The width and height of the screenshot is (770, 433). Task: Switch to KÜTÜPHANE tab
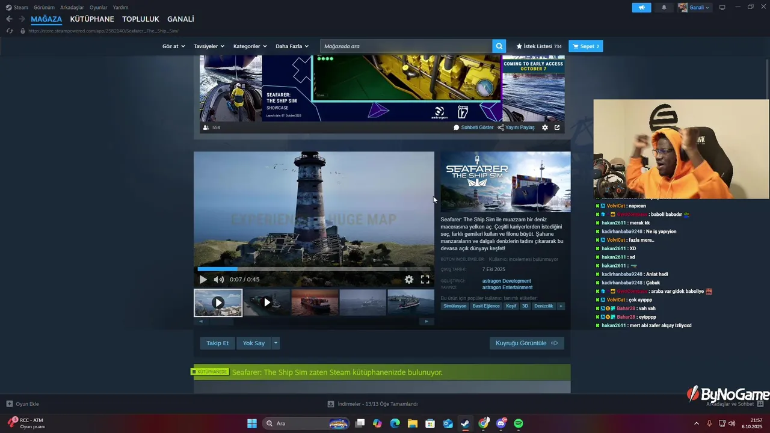click(92, 19)
